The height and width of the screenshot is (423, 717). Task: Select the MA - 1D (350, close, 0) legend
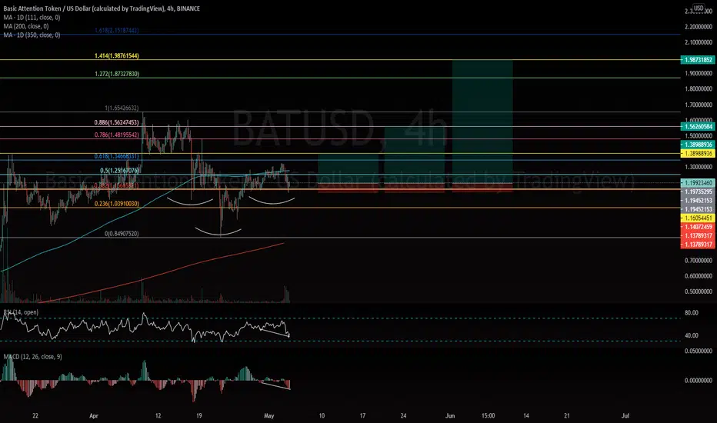(x=32, y=35)
